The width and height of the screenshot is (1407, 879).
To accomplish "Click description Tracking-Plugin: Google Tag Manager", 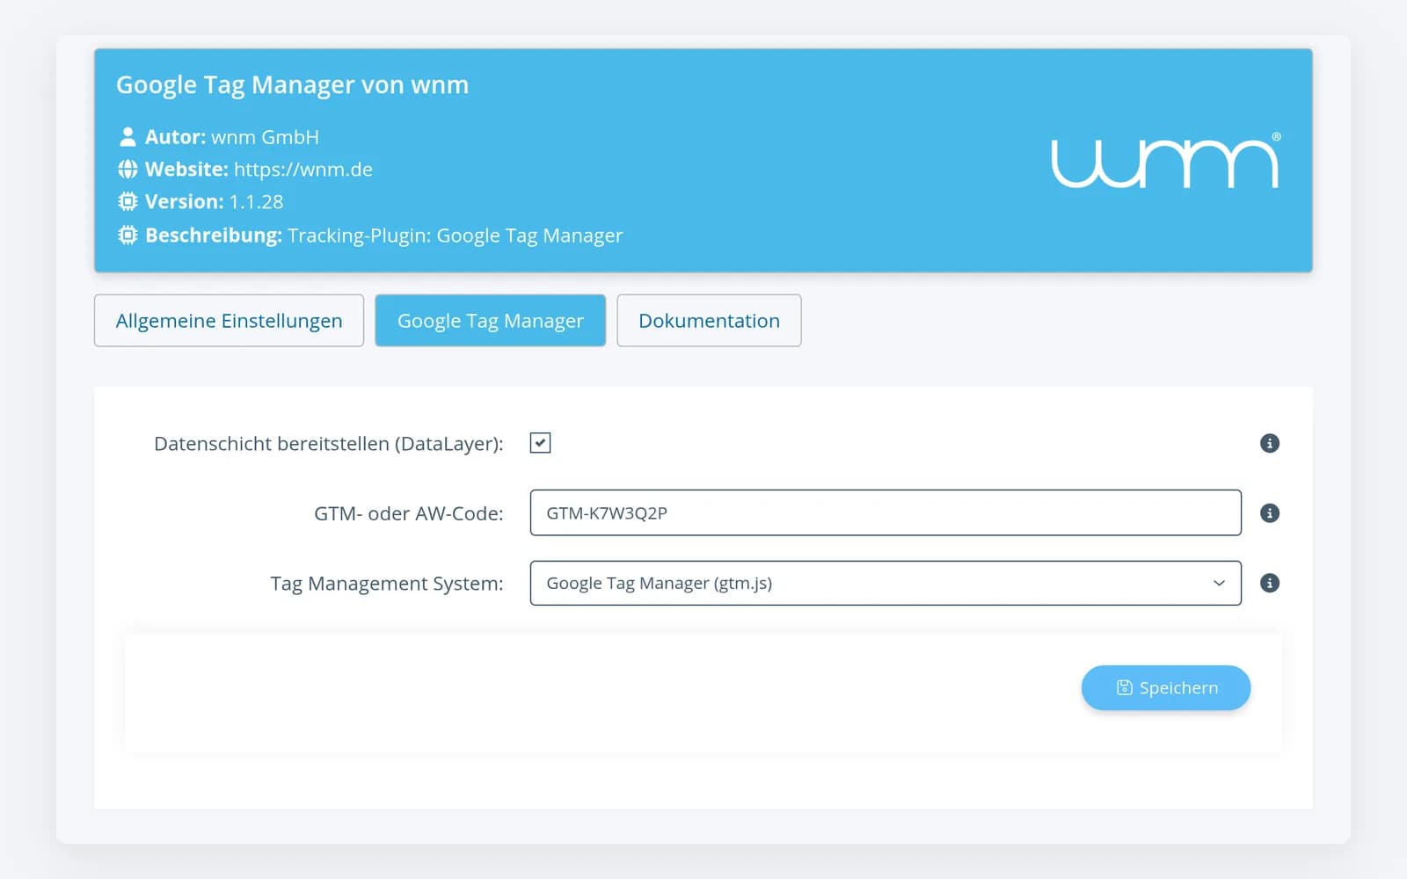I will (455, 236).
